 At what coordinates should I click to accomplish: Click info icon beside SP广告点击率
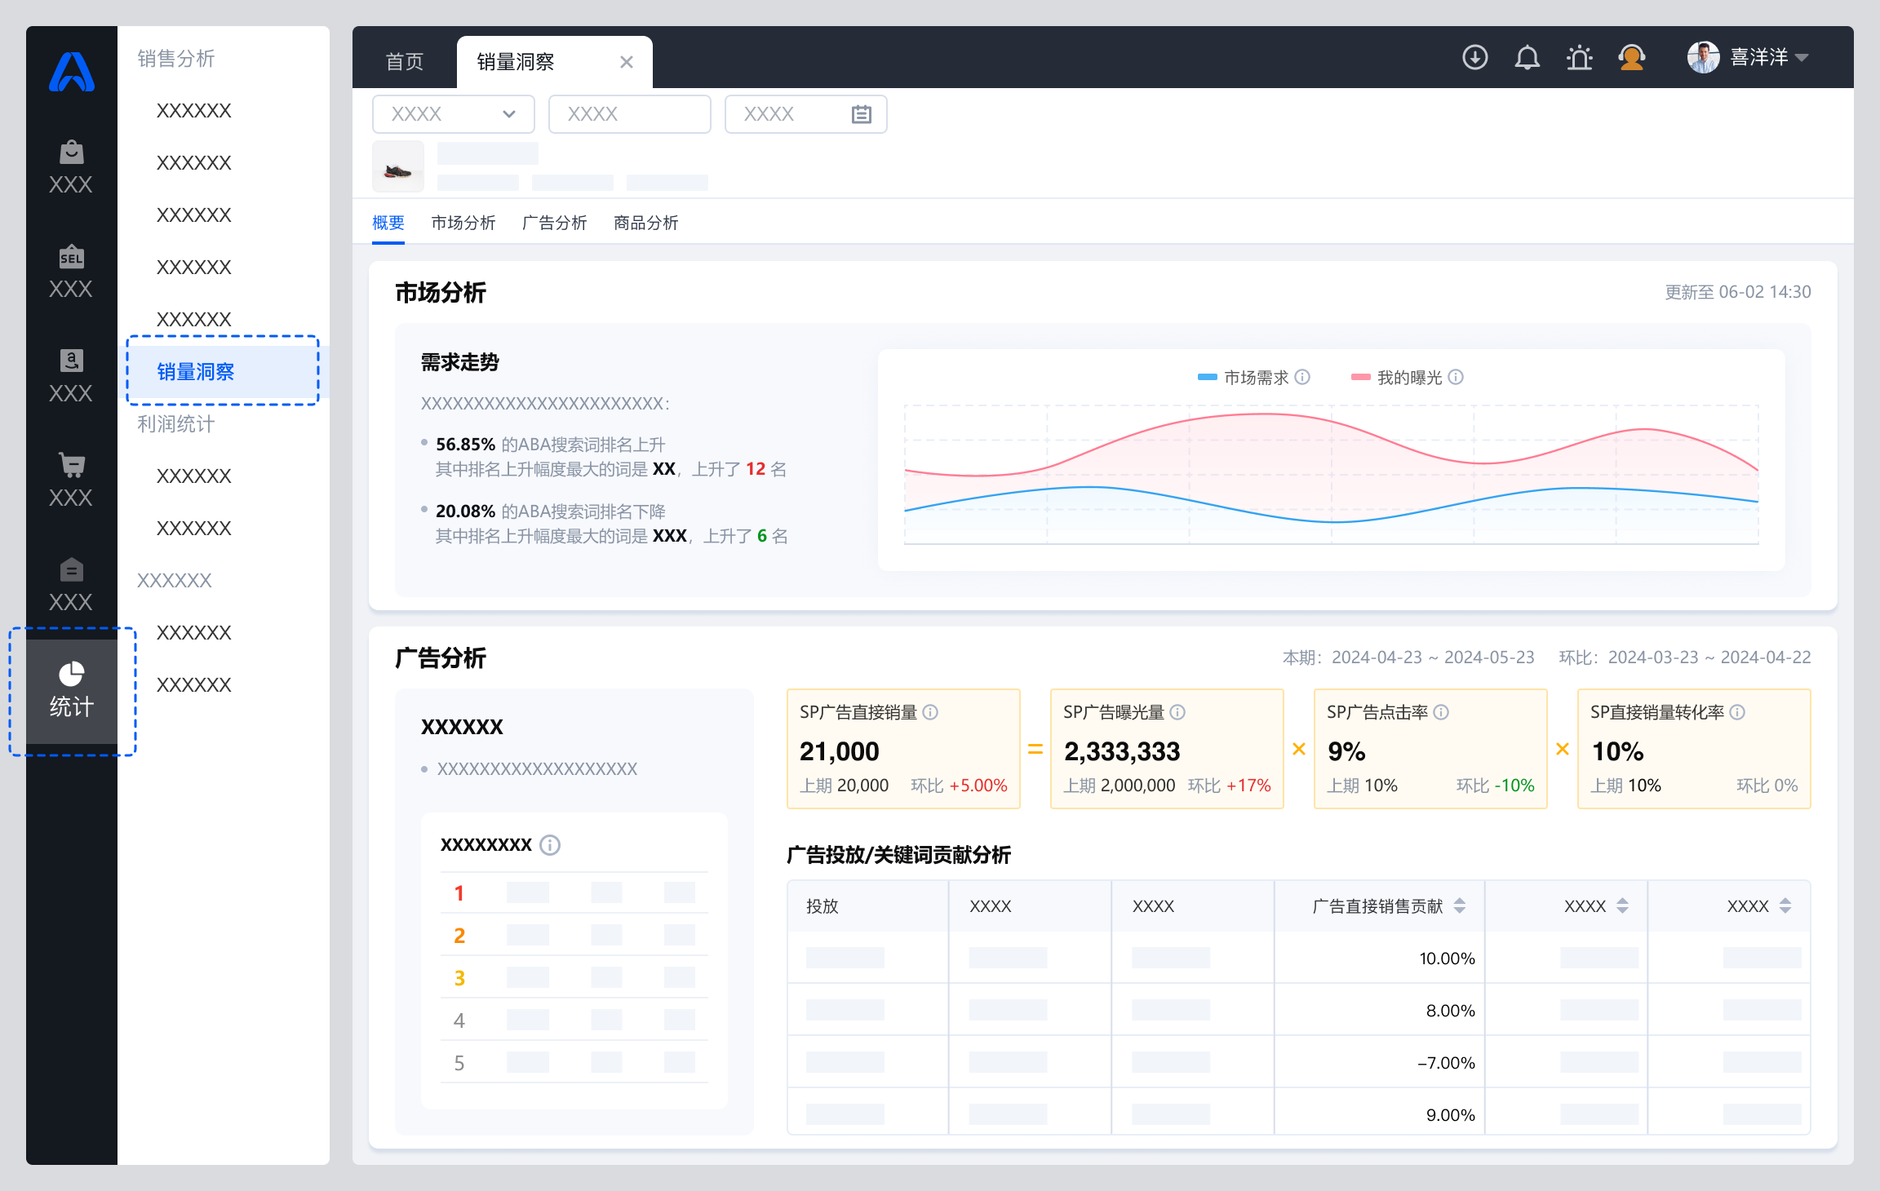[1442, 712]
